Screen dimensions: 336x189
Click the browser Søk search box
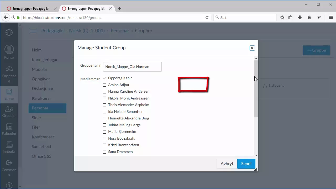click(x=245, y=18)
